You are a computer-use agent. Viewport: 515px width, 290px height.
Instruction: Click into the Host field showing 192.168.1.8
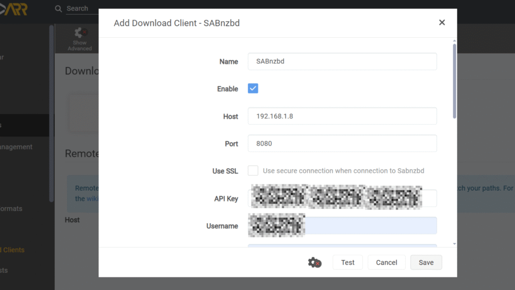pyautogui.click(x=342, y=116)
